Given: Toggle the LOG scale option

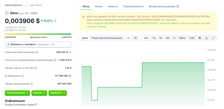Looking at the screenshot, I should click(x=192, y=38).
